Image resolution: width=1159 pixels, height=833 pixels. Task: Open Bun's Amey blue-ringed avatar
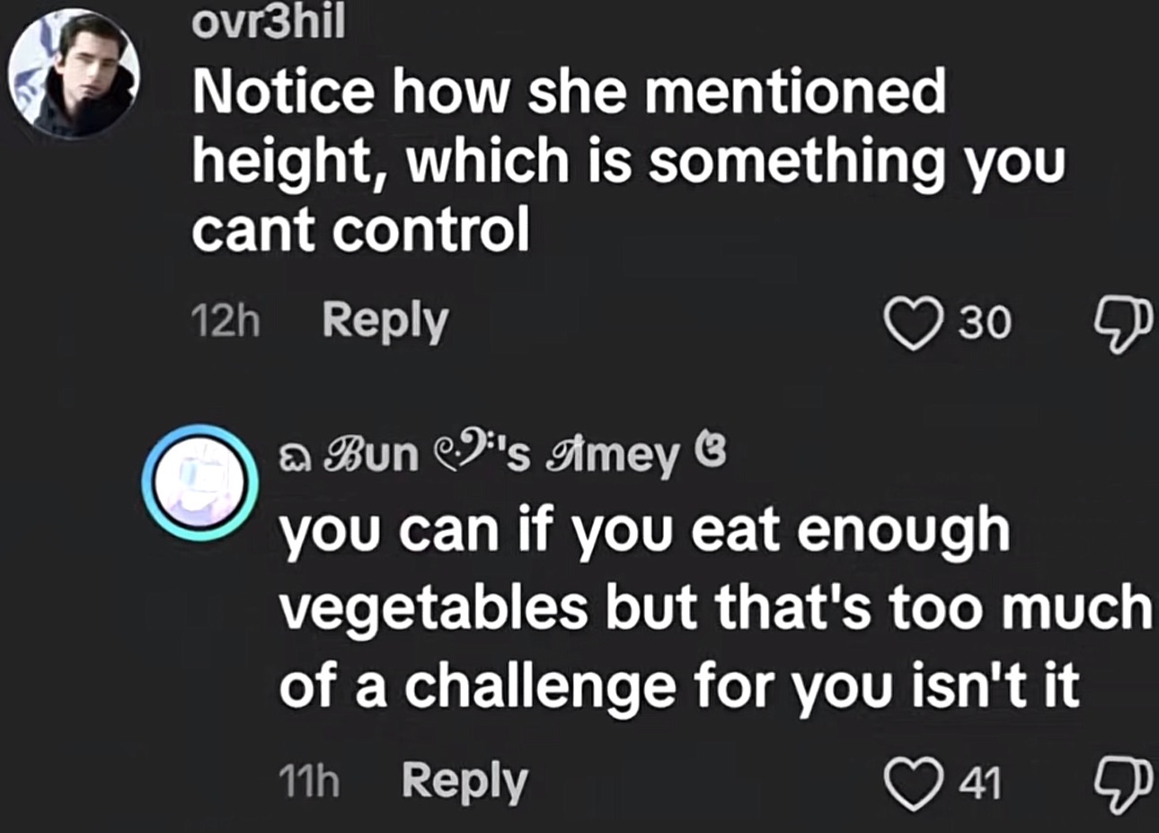(x=200, y=483)
